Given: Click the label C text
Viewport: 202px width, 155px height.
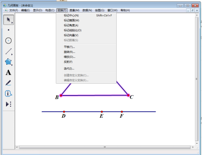Looking at the screenshot, I should 131,97.
